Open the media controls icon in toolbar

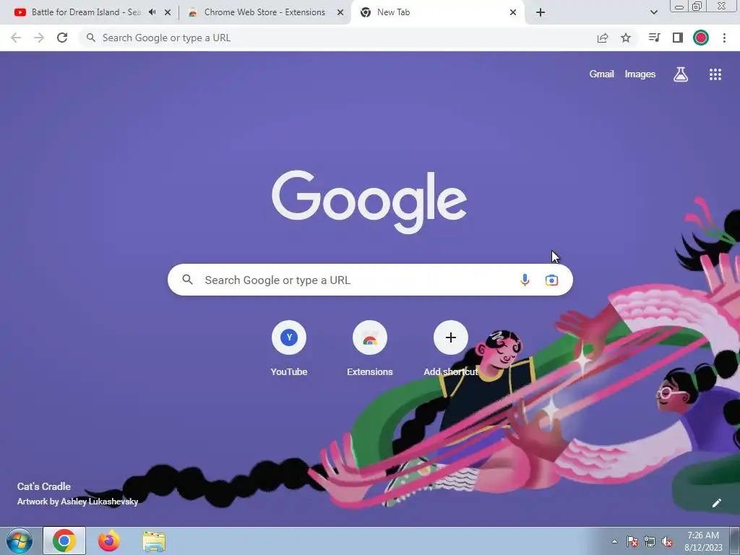(654, 38)
